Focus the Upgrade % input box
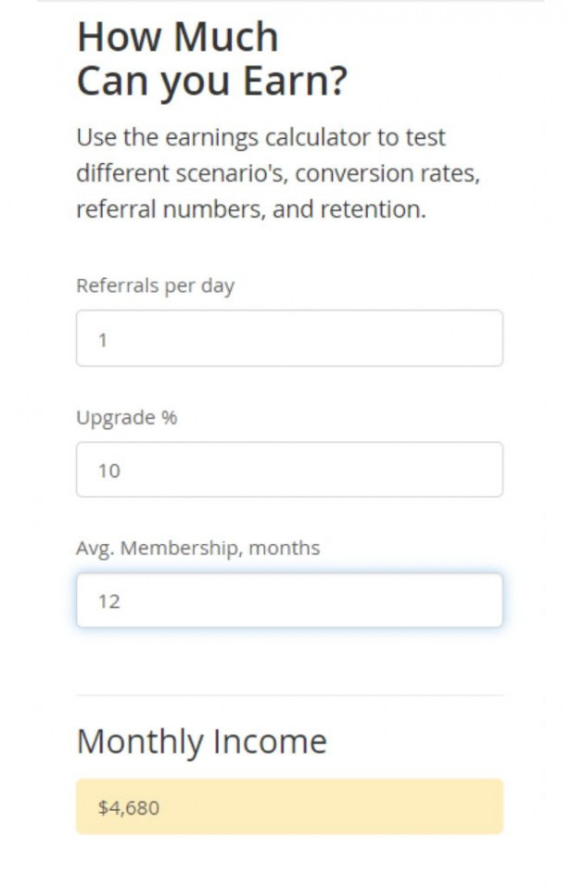This screenshot has width=571, height=886. pos(289,470)
